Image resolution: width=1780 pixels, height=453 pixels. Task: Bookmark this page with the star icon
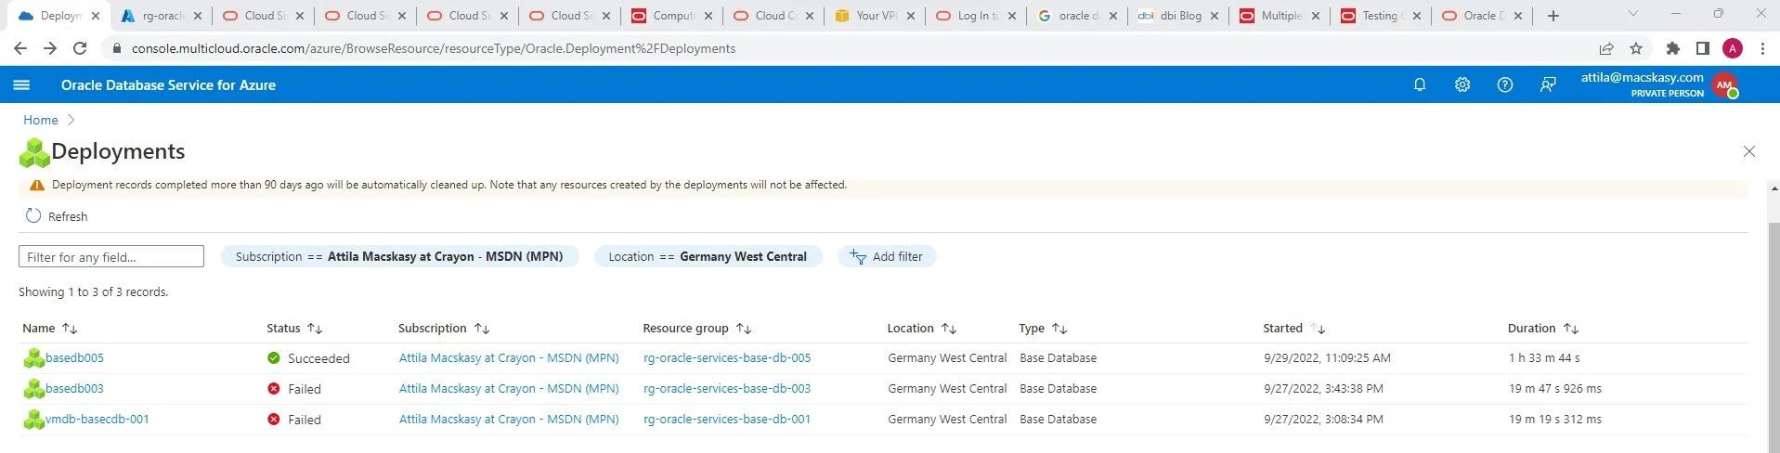(1636, 48)
